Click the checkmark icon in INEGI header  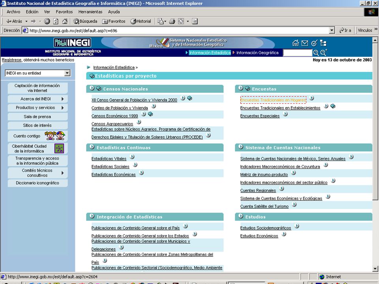pos(314,43)
